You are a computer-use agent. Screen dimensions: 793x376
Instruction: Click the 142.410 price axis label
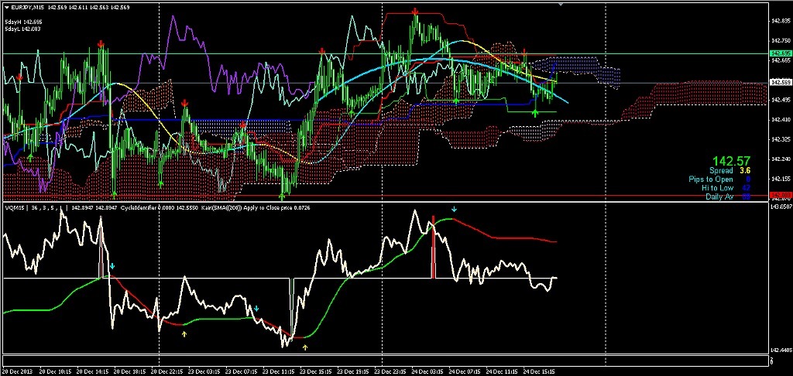tap(781, 120)
